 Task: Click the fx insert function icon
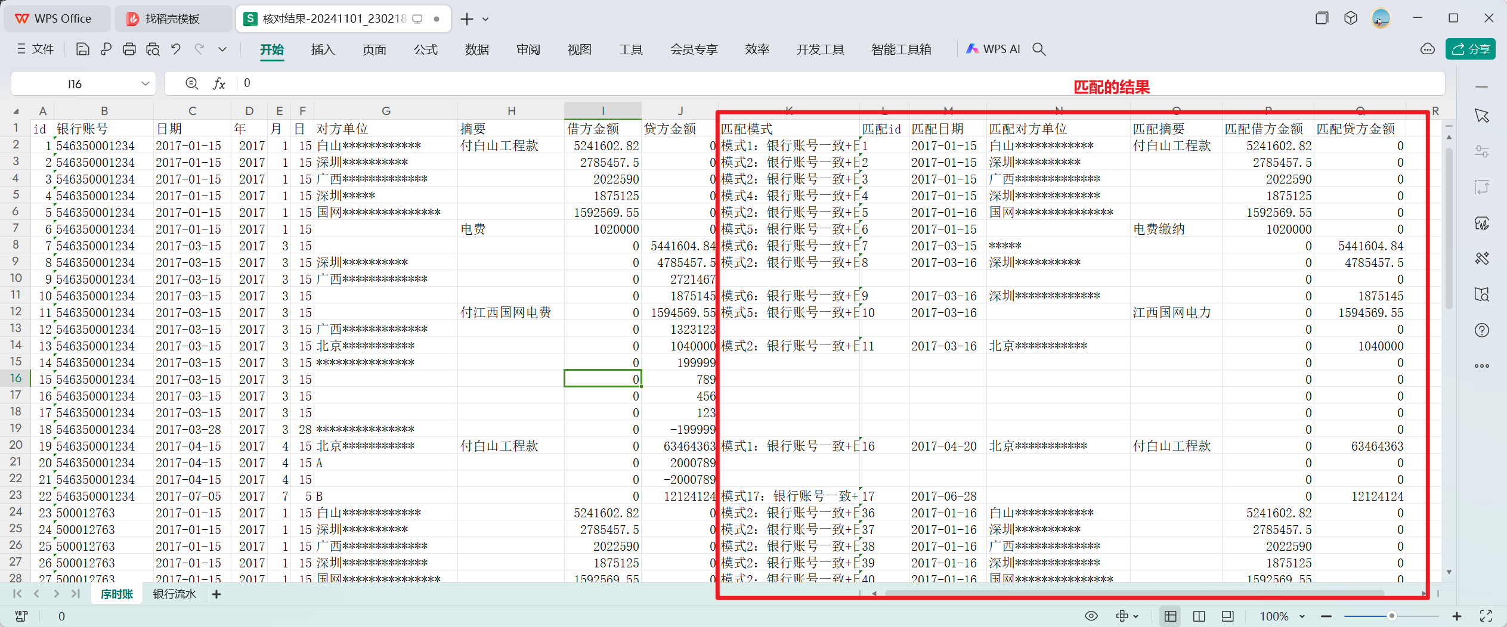[219, 84]
